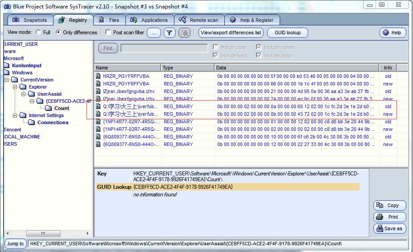Click the tree scrollbar right arrow
Image resolution: width=413 pixels, height=252 pixels.
tap(87, 233)
